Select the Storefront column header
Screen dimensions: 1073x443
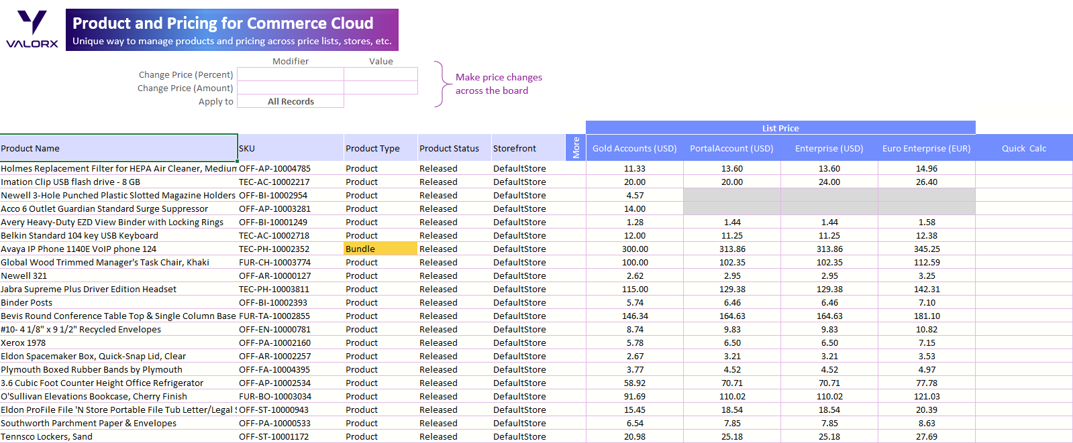click(x=529, y=148)
